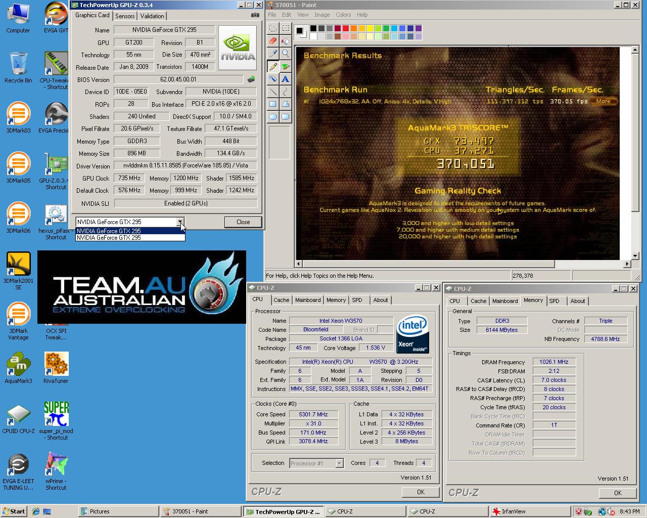Choose the Fill With Color bucket tool
The image size is (647, 518).
pos(286,41)
